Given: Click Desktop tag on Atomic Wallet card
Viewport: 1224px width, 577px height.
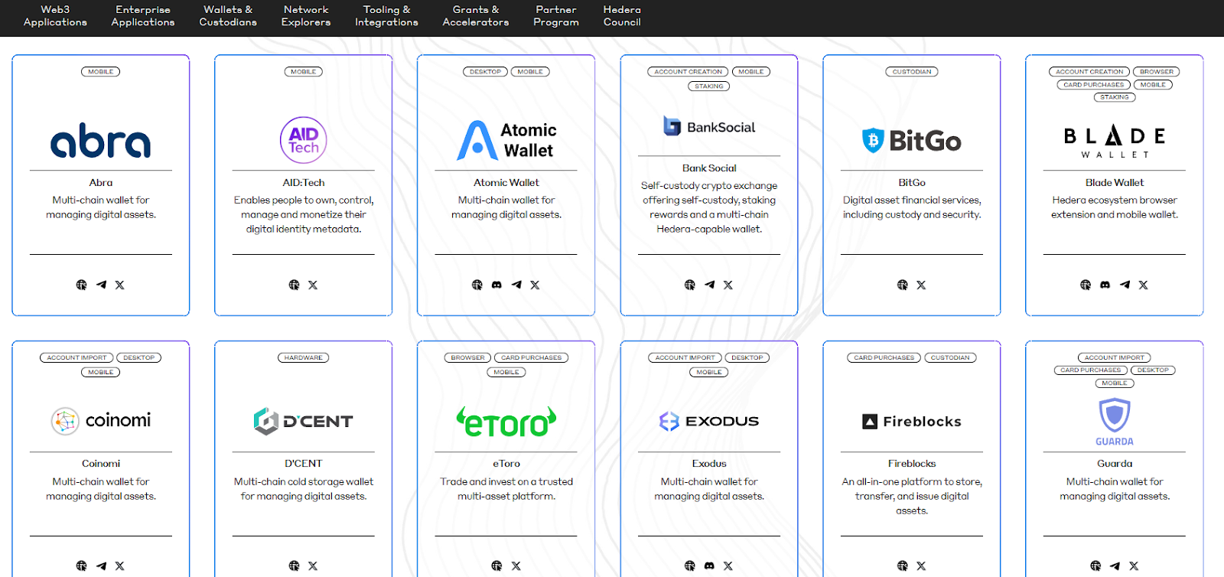Looking at the screenshot, I should 485,72.
